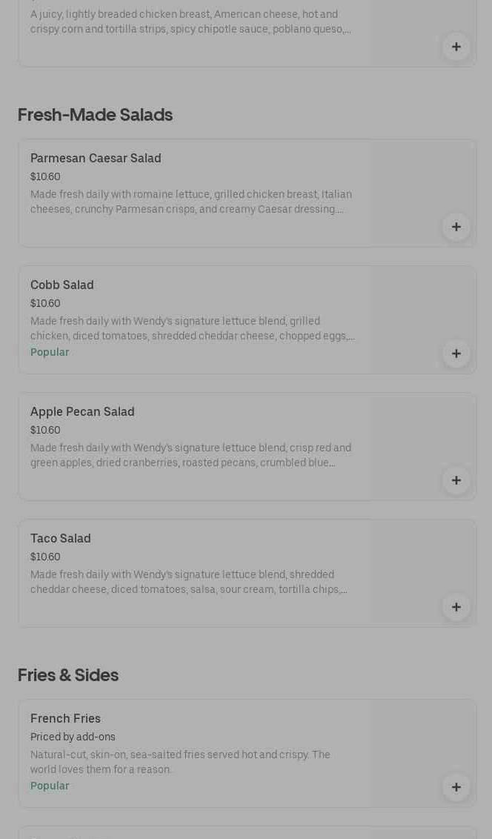Click the Popular tag on Cobb Salad

(50, 352)
